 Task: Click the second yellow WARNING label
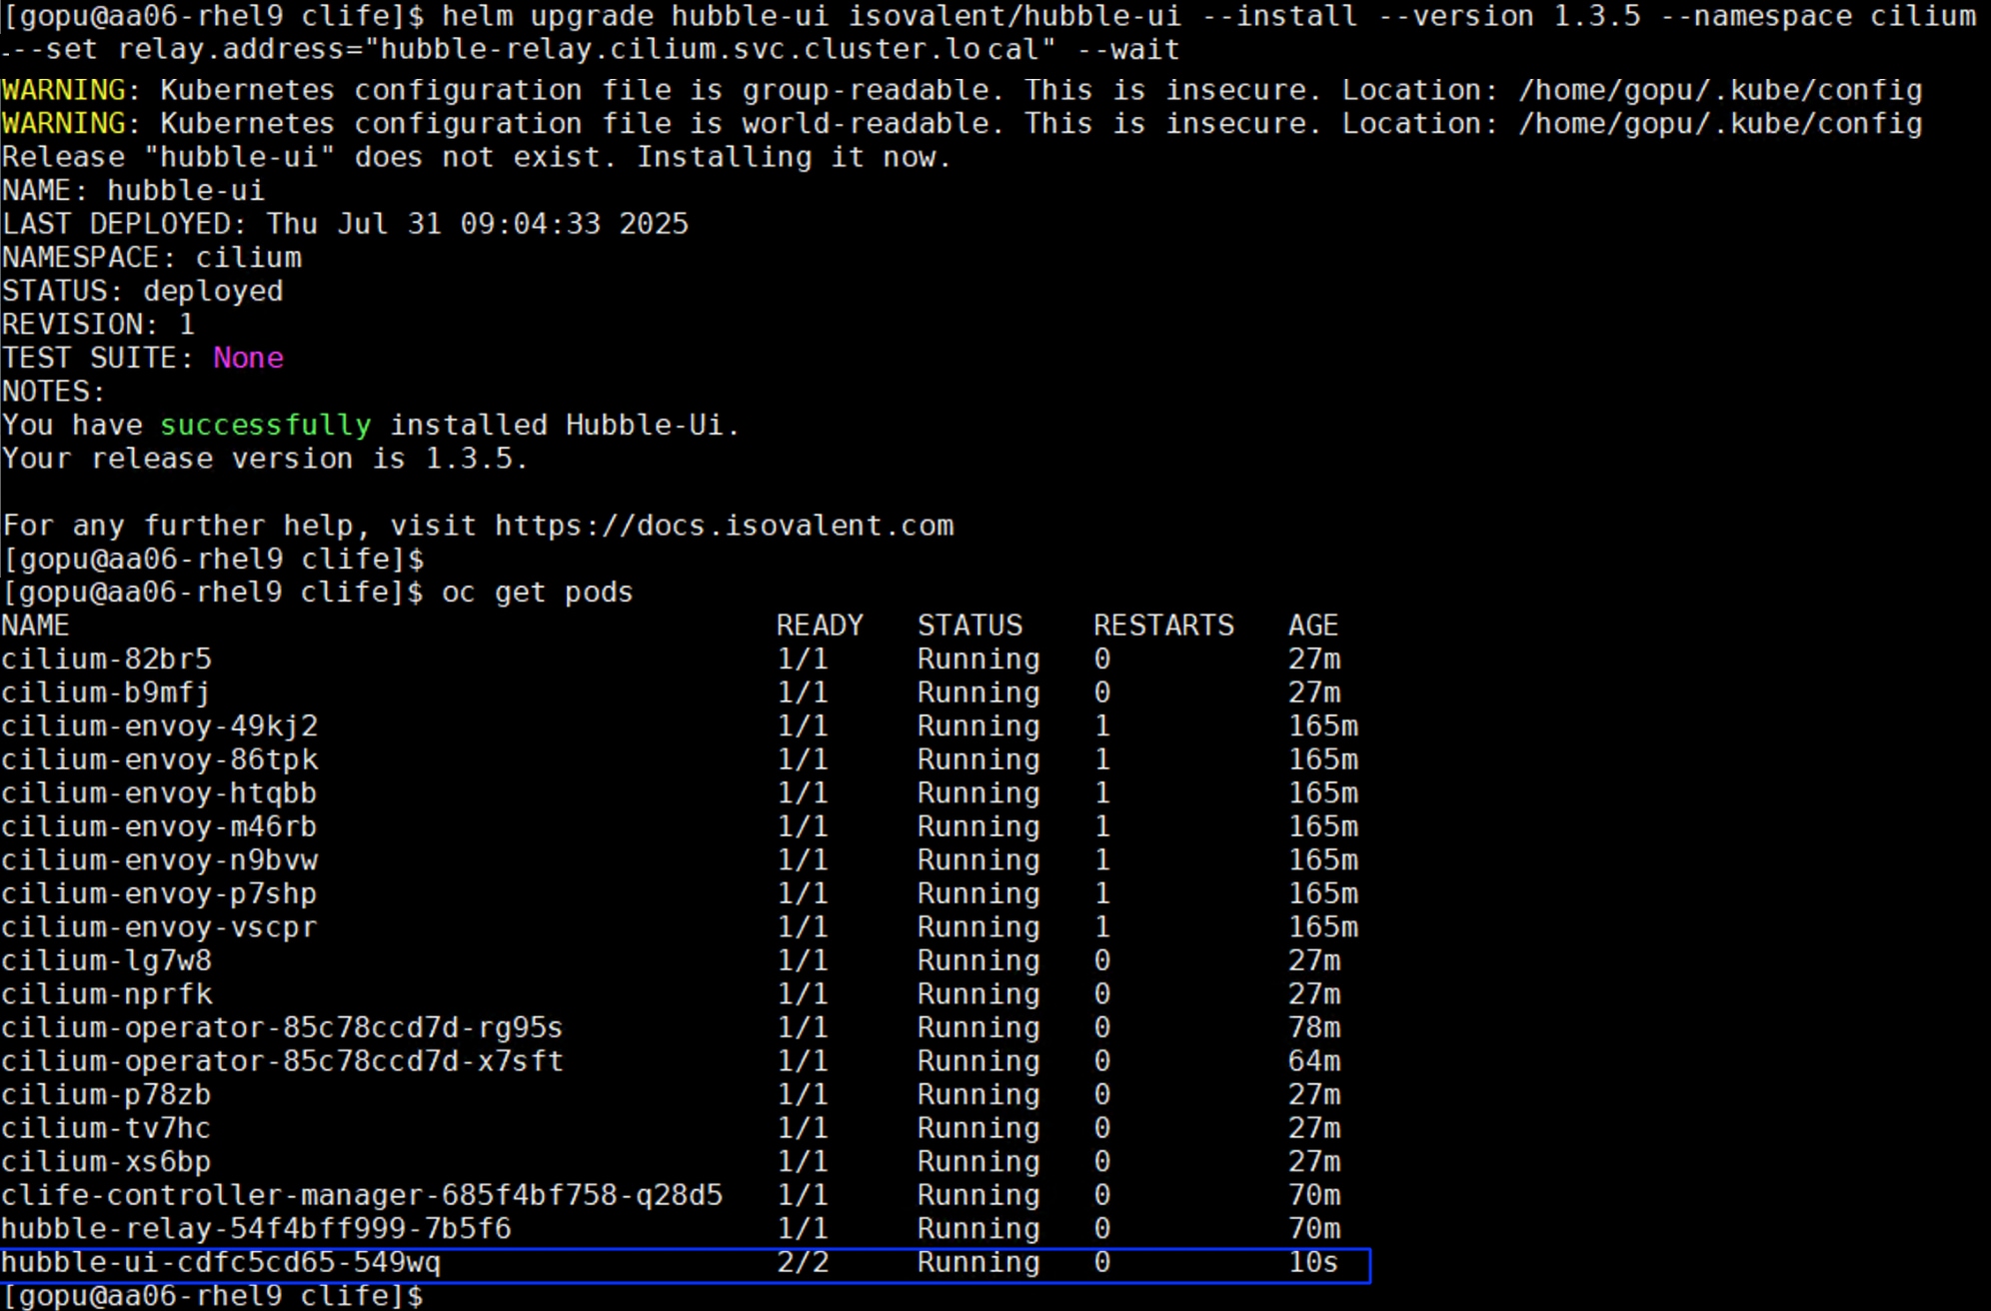(x=64, y=124)
